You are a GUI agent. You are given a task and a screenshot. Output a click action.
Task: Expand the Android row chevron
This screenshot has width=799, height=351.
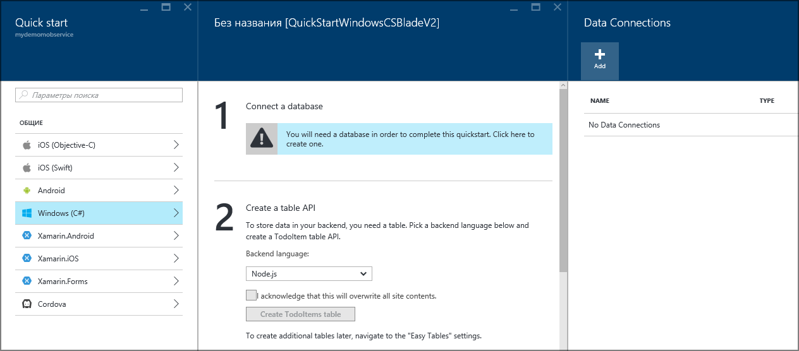pyautogui.click(x=176, y=190)
